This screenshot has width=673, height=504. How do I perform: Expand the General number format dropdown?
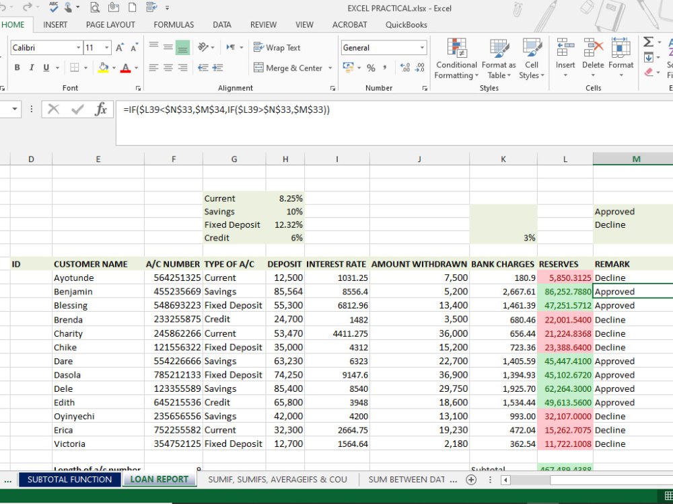tap(422, 48)
